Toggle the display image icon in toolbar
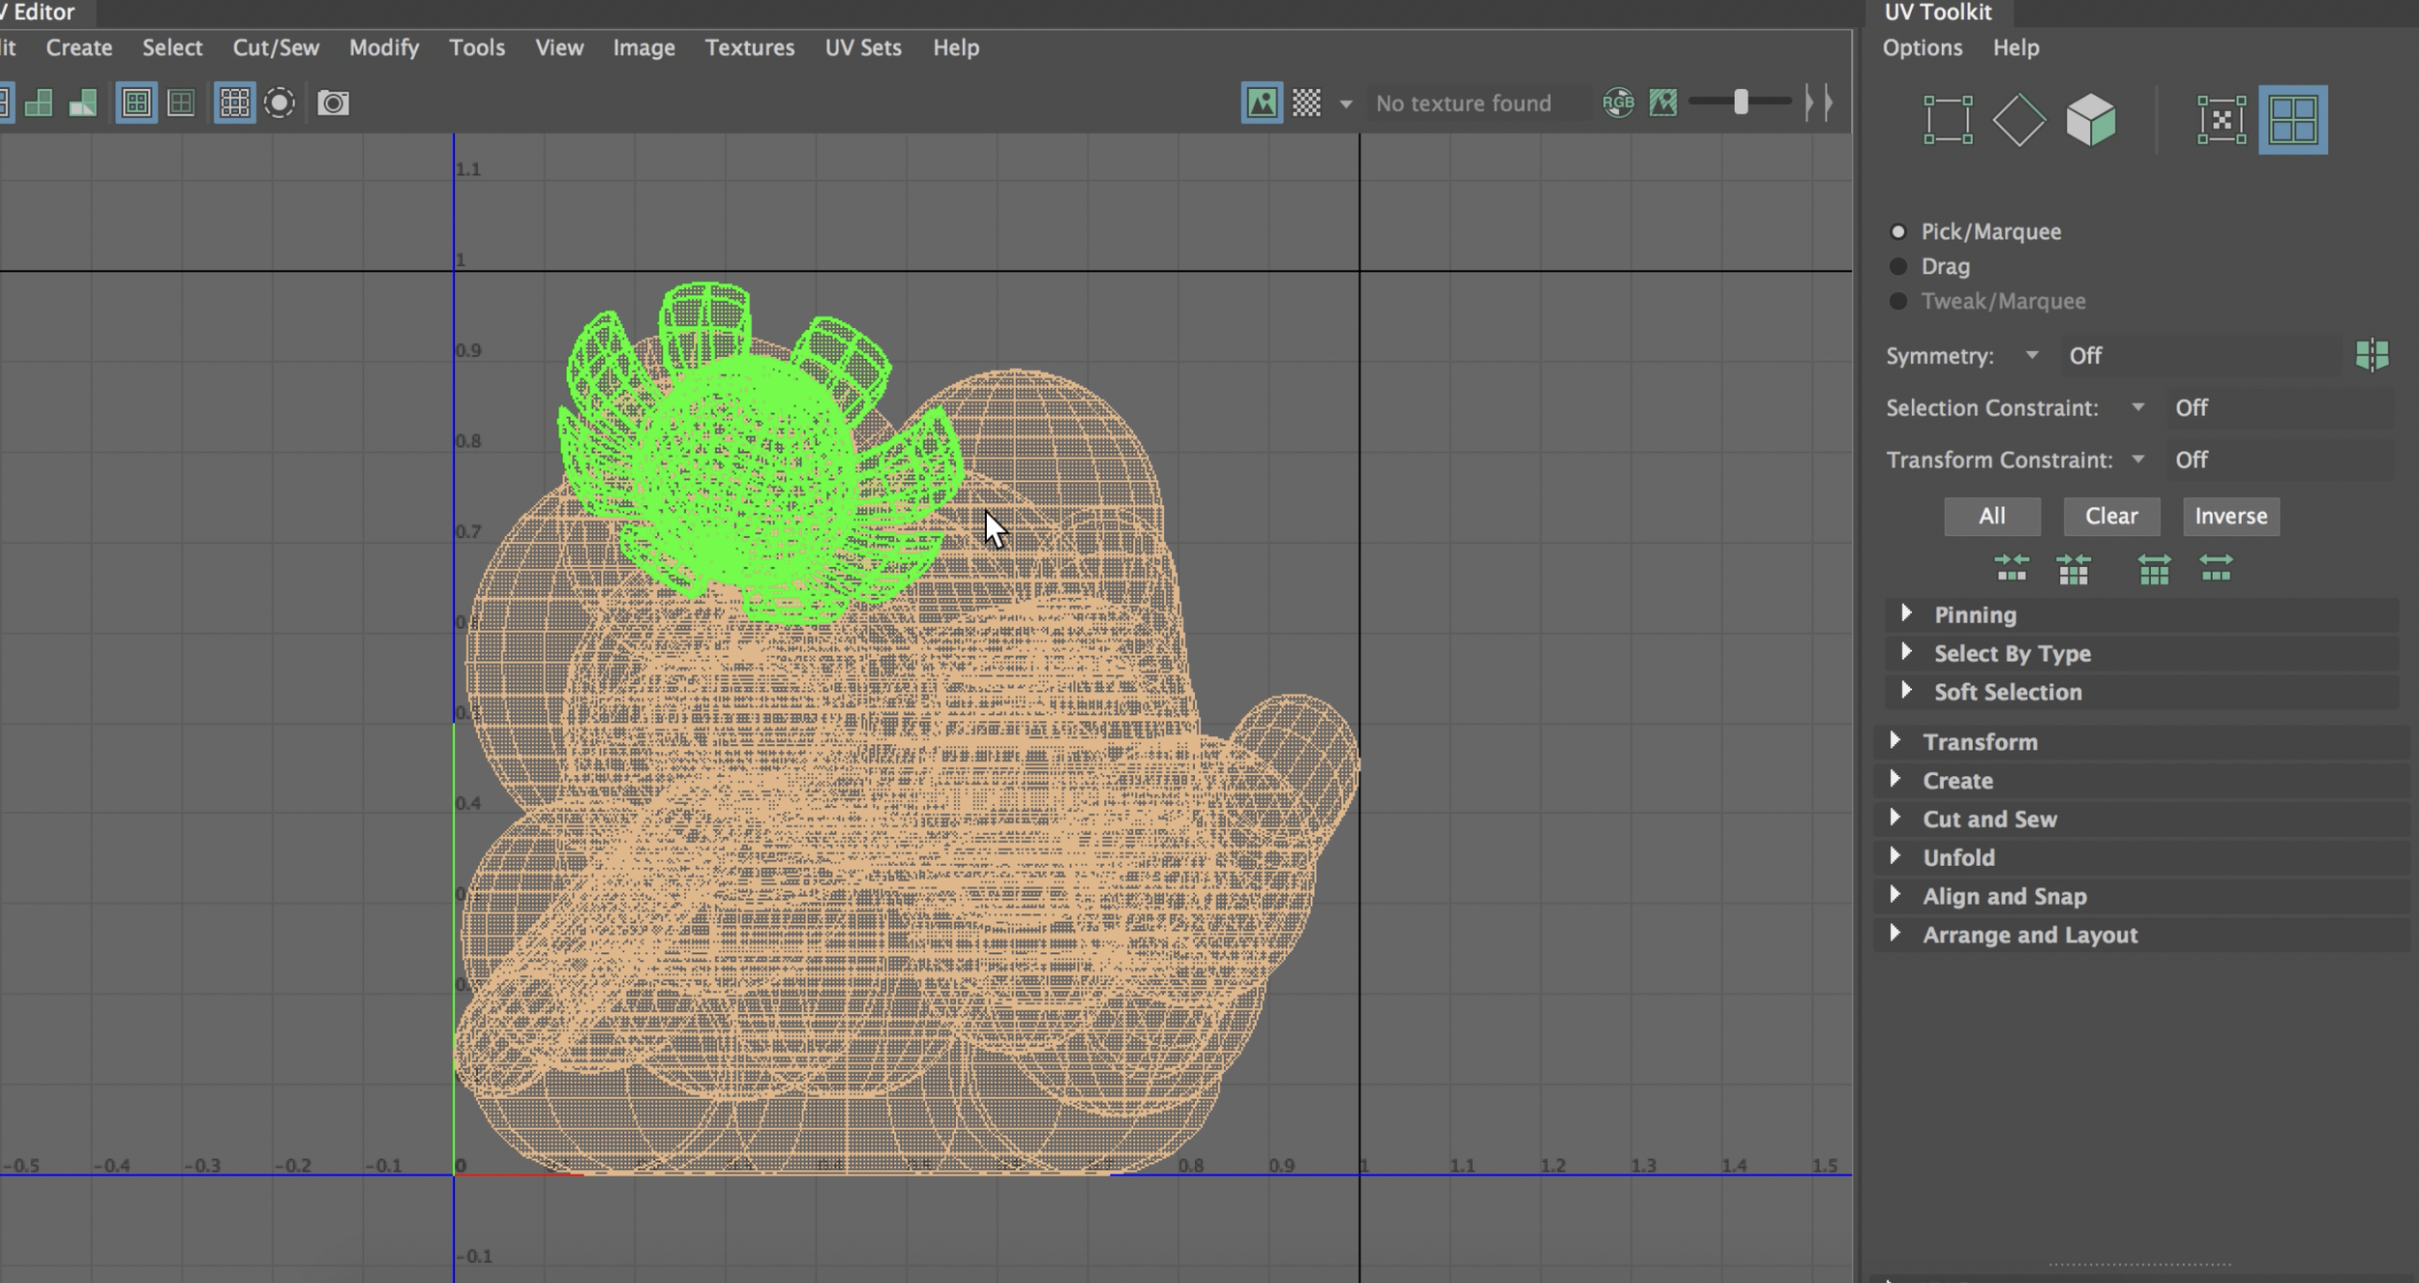Viewport: 2419px width, 1283px height. (1262, 103)
